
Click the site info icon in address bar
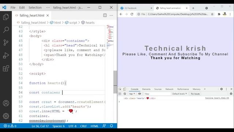pos(139,14)
